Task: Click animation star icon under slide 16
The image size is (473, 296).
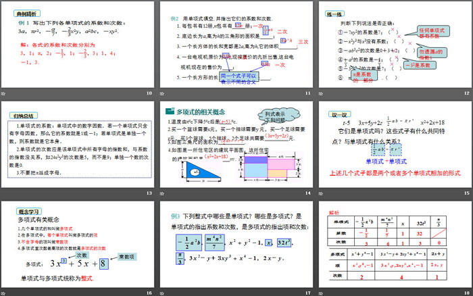Action: pyautogui.click(x=3, y=293)
